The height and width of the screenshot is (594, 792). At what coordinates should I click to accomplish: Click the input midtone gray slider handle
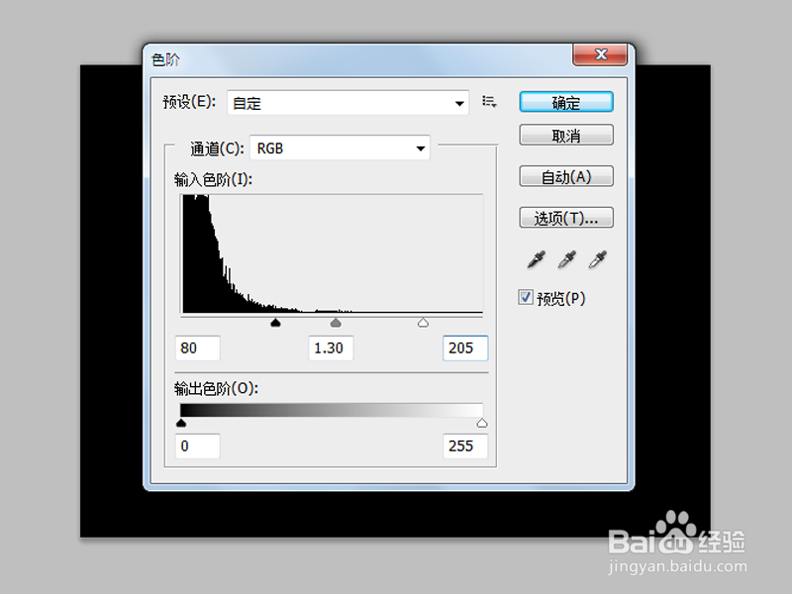click(336, 323)
